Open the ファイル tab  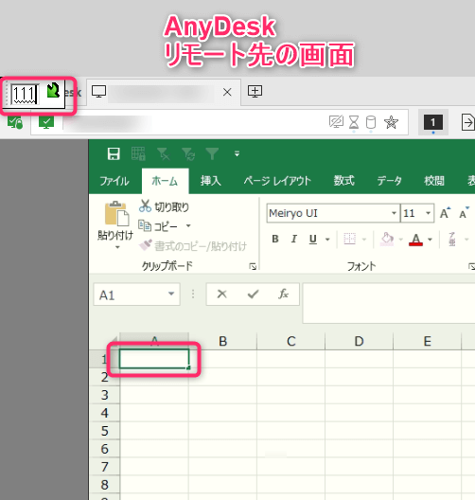114,181
